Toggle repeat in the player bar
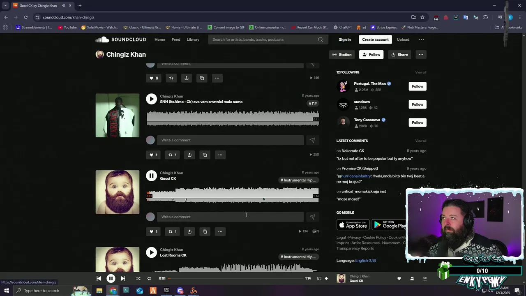The width and height of the screenshot is (526, 296). [x=149, y=278]
